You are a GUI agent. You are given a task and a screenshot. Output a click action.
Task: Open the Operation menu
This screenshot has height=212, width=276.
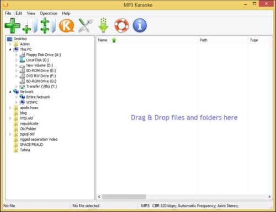[x=49, y=13]
